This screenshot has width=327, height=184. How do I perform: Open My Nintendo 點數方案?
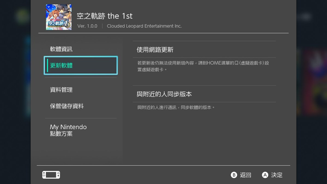[81, 130]
